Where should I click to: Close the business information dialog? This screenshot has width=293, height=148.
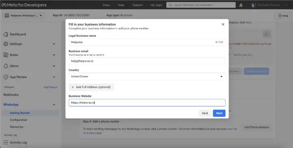(x=223, y=24)
